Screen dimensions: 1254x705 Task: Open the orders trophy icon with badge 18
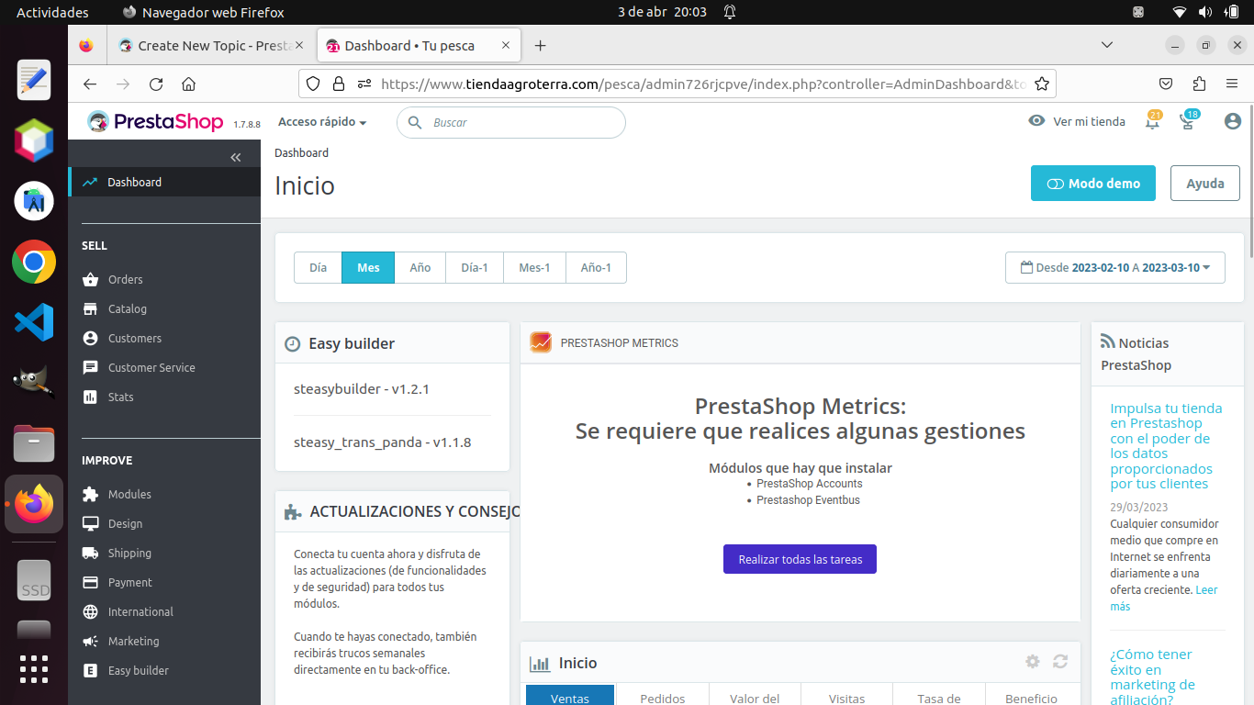coord(1188,121)
